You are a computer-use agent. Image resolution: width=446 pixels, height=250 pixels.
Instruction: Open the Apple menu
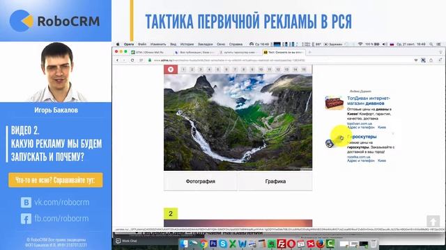(118, 44)
